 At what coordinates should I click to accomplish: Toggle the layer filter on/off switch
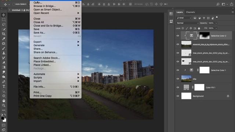click(217, 17)
